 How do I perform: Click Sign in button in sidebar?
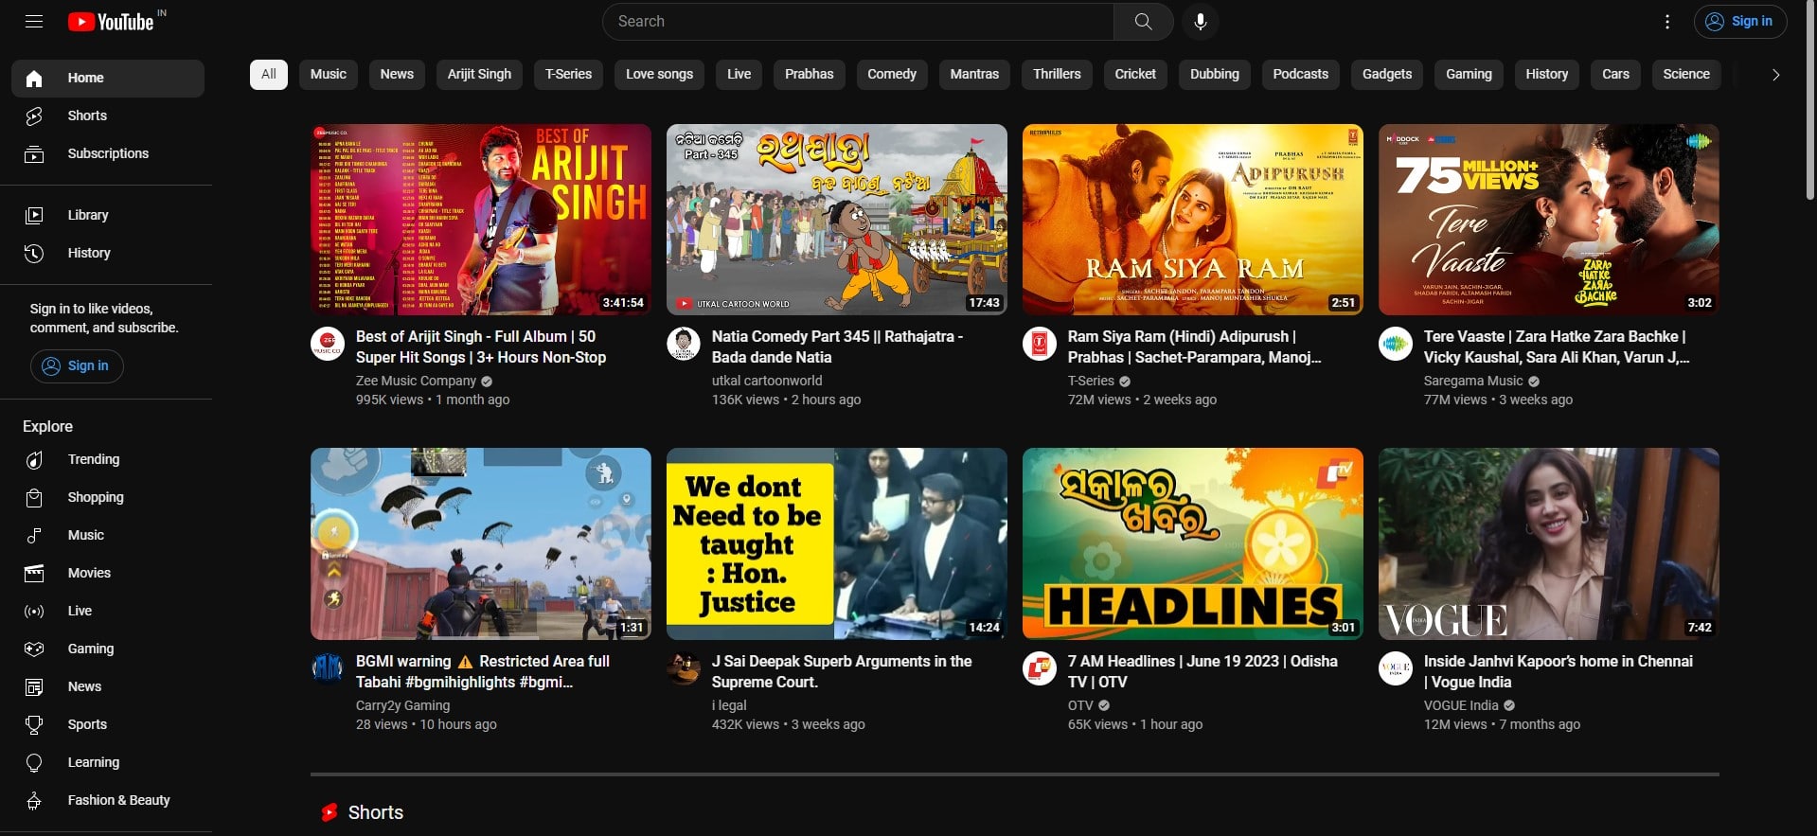pyautogui.click(x=77, y=365)
